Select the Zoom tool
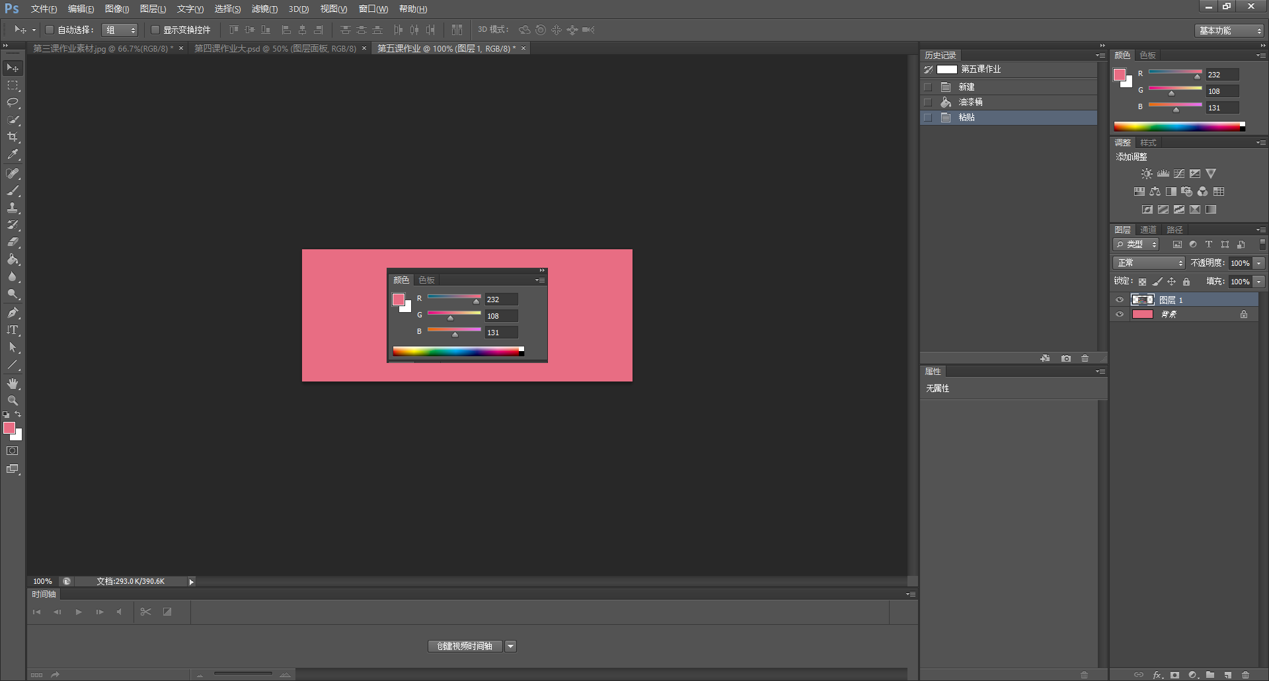The image size is (1269, 681). [x=13, y=401]
